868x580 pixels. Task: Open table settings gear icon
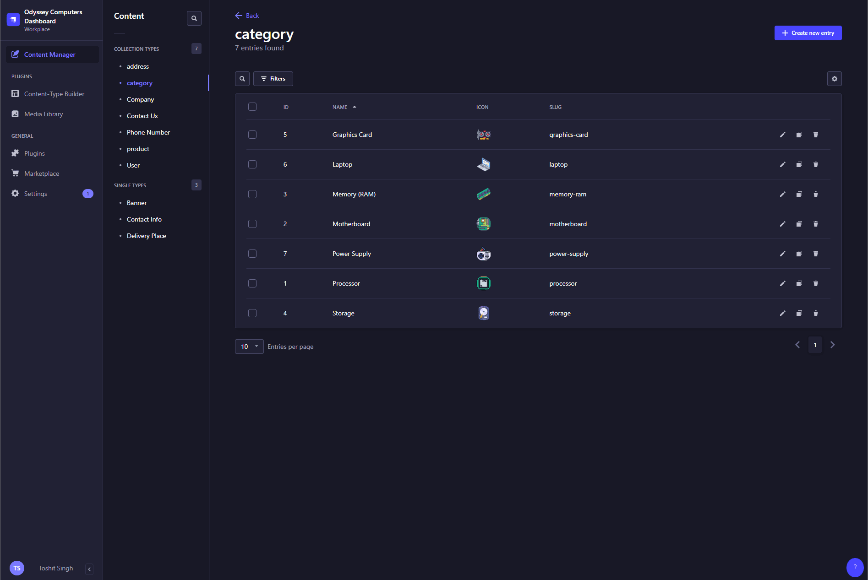834,79
